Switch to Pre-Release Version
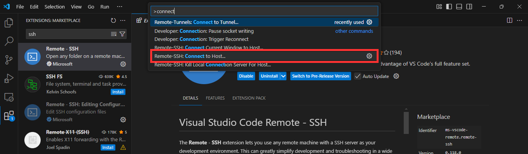This screenshot has width=528, height=154. (321, 76)
